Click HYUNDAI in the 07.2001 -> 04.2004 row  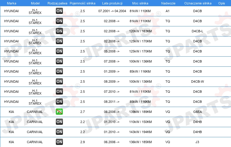coord(11,11)
